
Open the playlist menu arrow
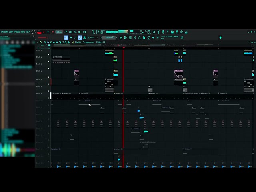pos(38,42)
